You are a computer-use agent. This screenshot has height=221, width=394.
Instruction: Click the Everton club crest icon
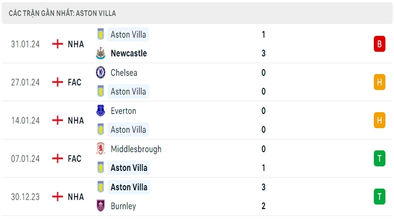click(100, 110)
